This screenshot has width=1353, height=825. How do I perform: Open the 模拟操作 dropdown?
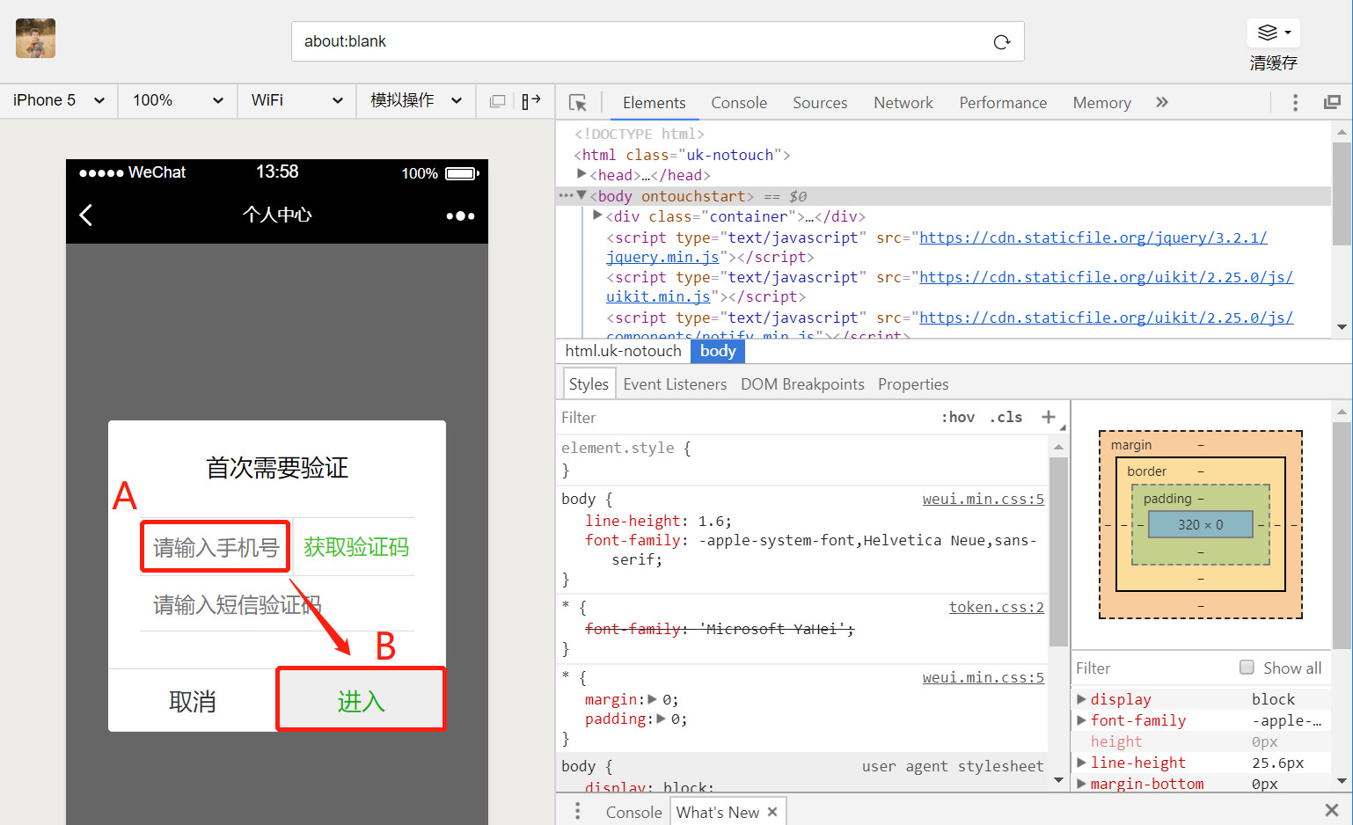tap(416, 100)
